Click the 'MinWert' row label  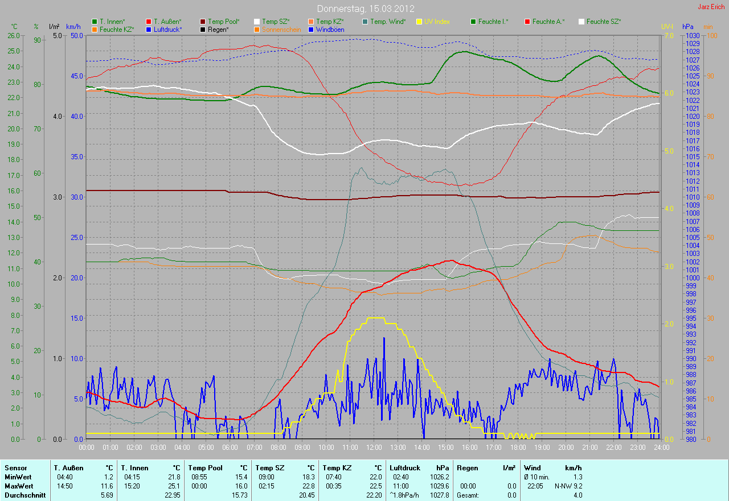pos(18,477)
